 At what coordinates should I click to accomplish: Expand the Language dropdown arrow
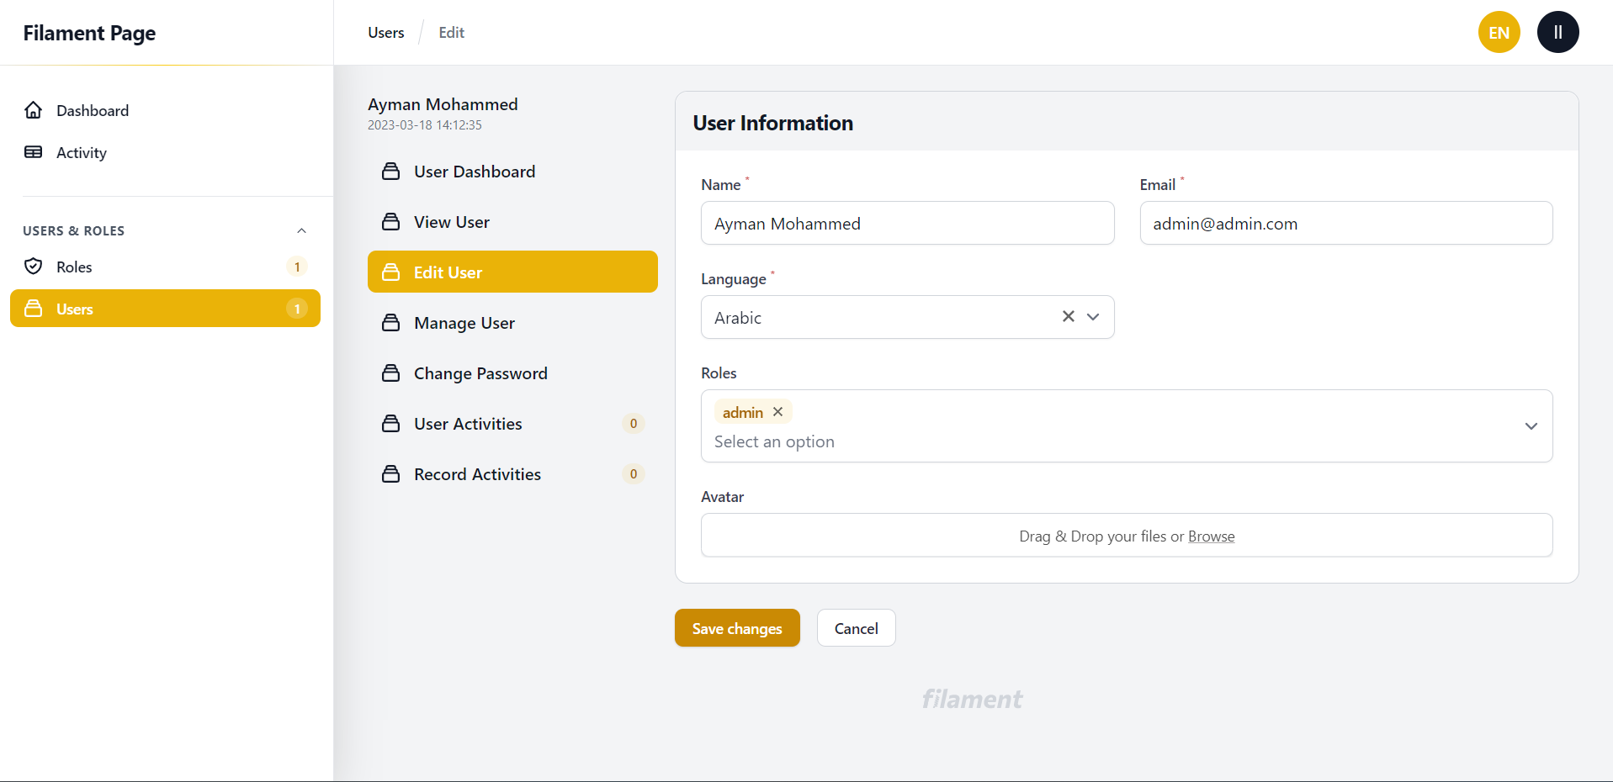[x=1093, y=317]
